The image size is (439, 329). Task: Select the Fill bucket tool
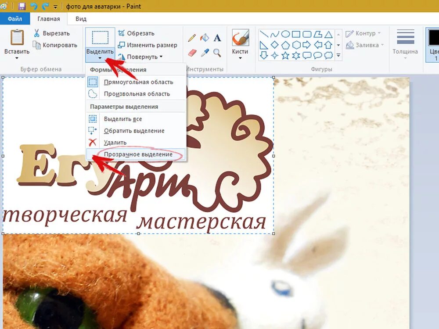click(205, 38)
